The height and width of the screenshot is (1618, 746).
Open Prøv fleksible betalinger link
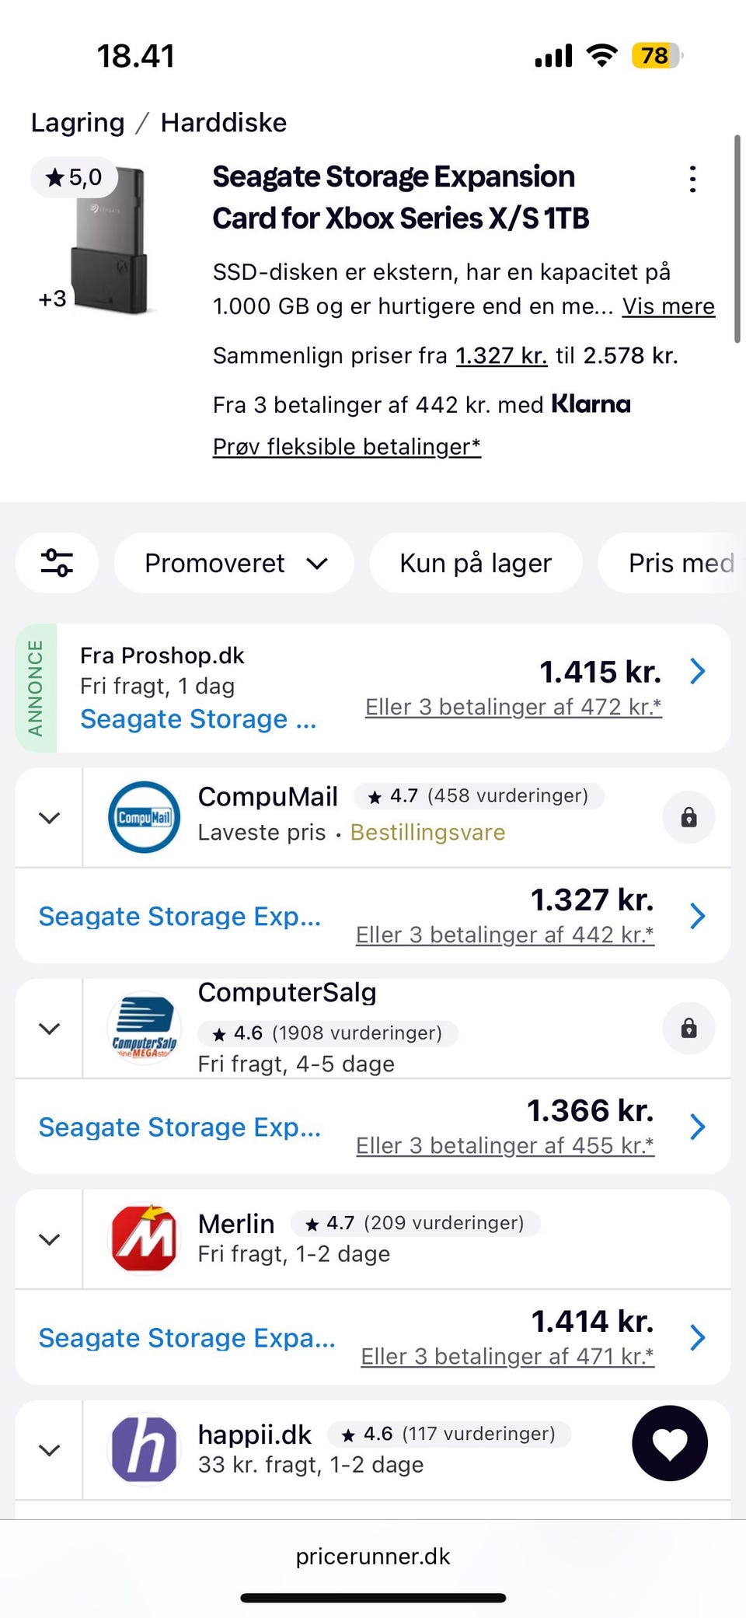point(347,446)
